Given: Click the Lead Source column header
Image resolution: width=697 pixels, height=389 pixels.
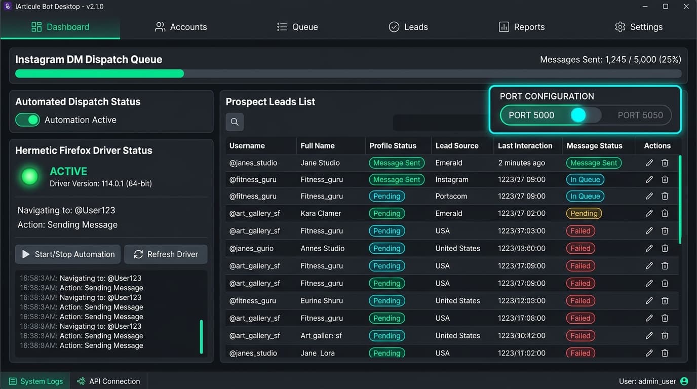Looking at the screenshot, I should [x=457, y=145].
